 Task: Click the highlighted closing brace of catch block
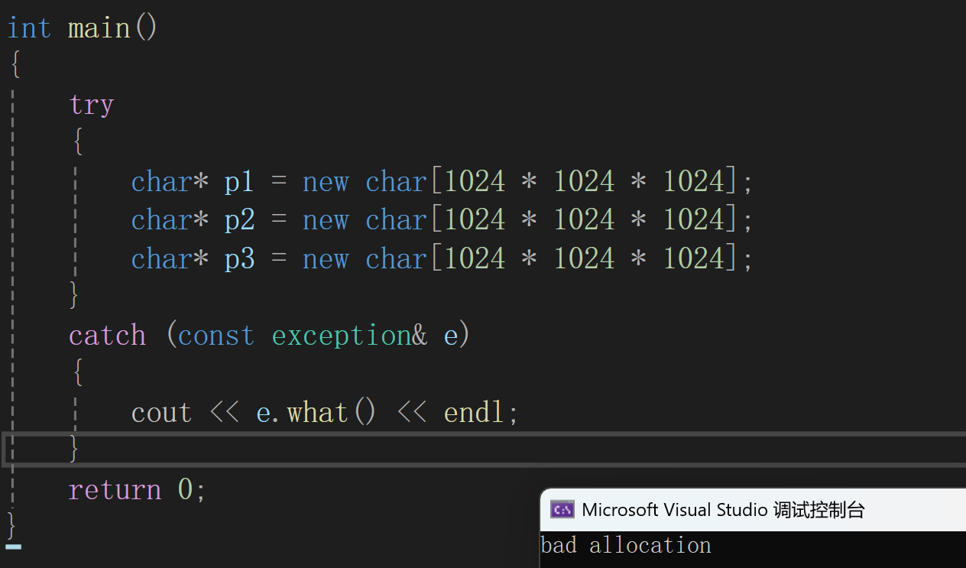pyautogui.click(x=73, y=450)
